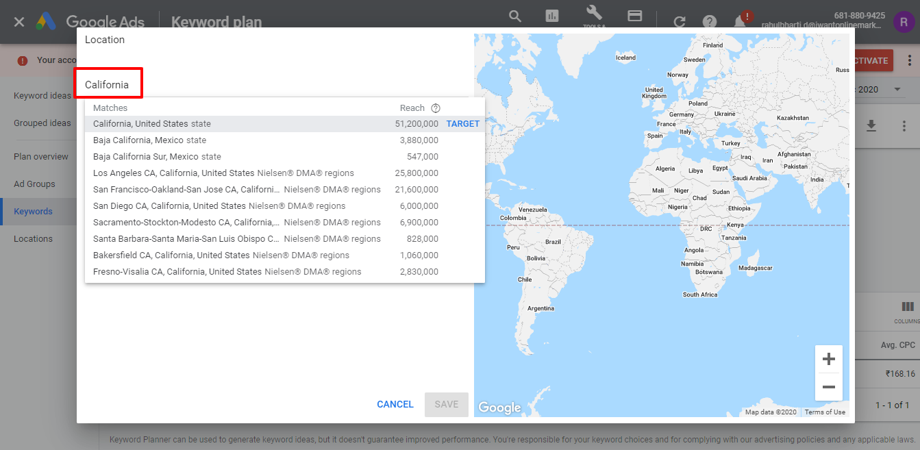The image size is (920, 450).
Task: Open Ad Groups in sidebar
Action: point(34,184)
